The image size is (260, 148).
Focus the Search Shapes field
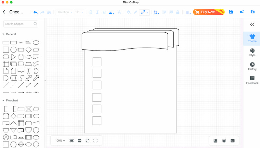tap(20, 24)
